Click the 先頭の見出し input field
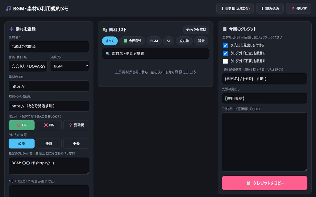 coord(264,98)
